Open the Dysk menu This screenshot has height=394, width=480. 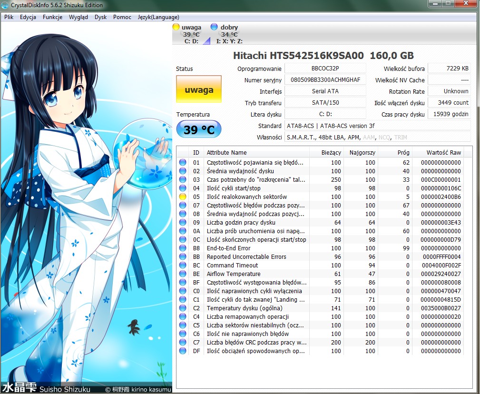pyautogui.click(x=100, y=17)
